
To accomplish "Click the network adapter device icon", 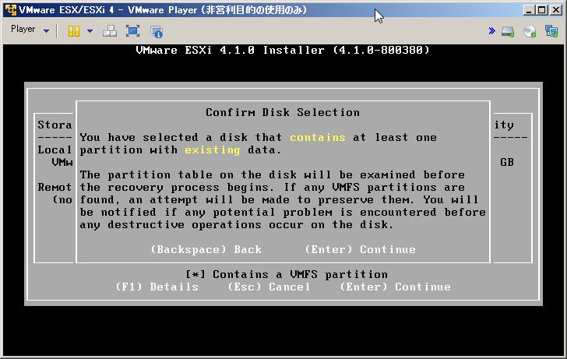I will [551, 31].
